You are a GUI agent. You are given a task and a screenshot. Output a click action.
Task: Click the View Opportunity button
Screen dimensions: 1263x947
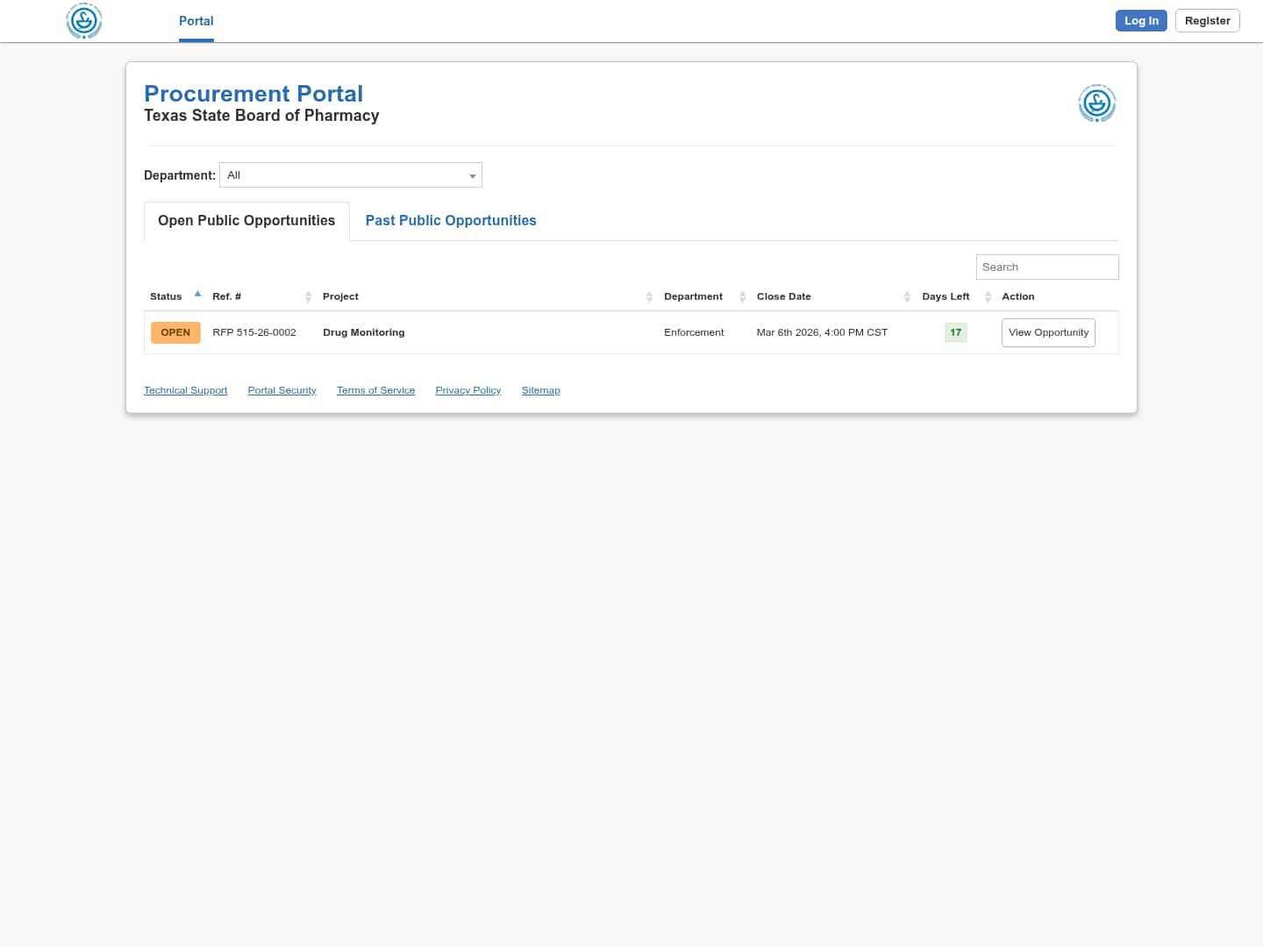(x=1048, y=332)
